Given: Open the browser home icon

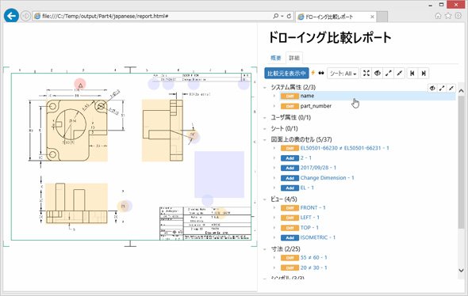Looking at the screenshot, I should point(438,16).
